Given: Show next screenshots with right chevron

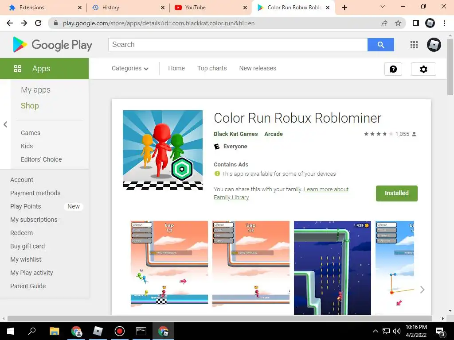Looking at the screenshot, I should [x=422, y=290].
